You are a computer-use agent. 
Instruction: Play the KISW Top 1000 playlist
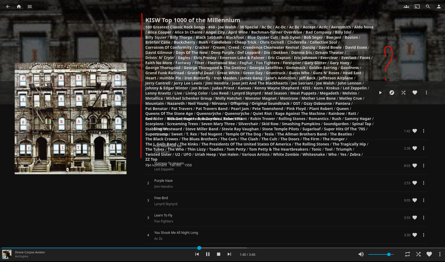[x=380, y=93]
